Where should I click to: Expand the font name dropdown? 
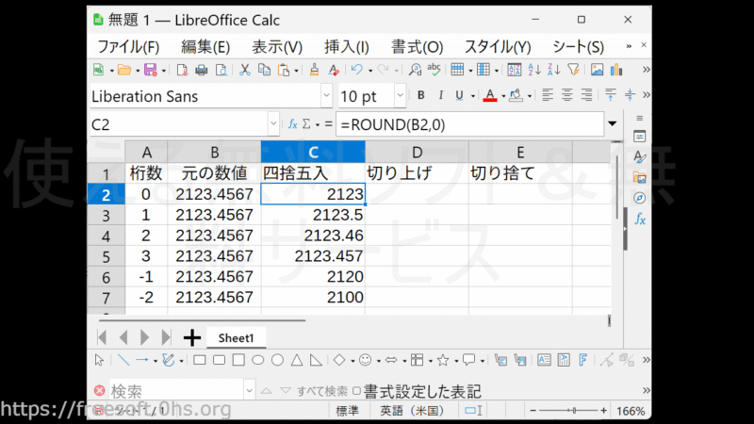(326, 96)
